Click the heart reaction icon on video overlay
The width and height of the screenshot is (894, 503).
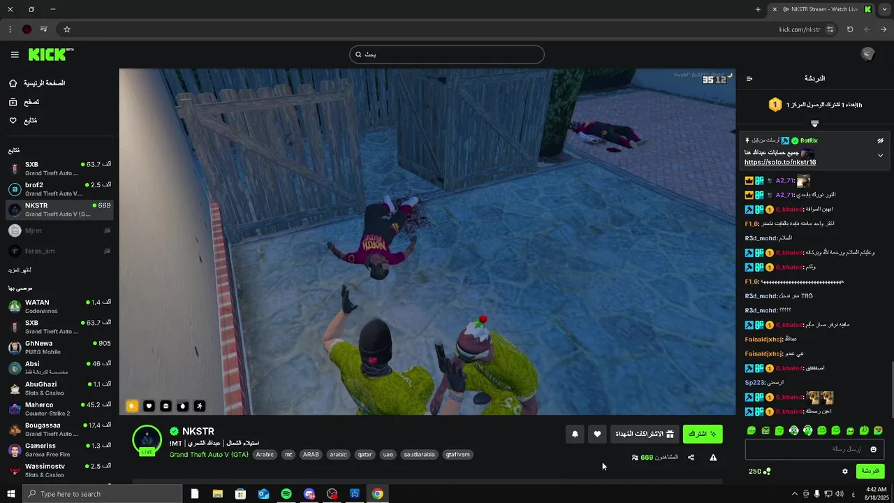coord(149,406)
